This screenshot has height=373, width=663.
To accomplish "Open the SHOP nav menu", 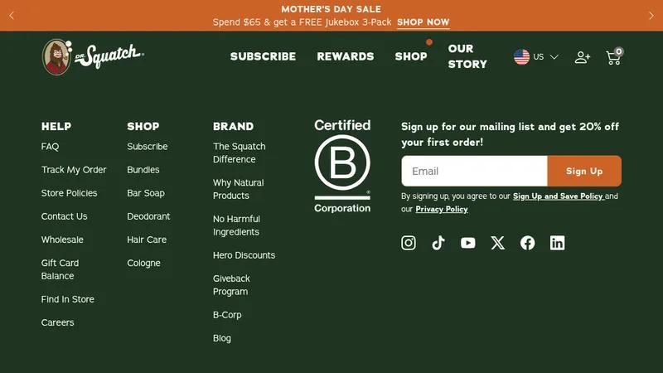I will tap(411, 56).
